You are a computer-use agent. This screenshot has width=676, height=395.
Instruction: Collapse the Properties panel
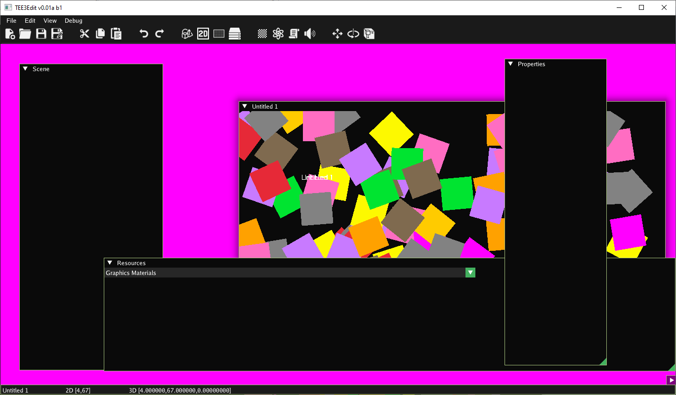point(510,64)
